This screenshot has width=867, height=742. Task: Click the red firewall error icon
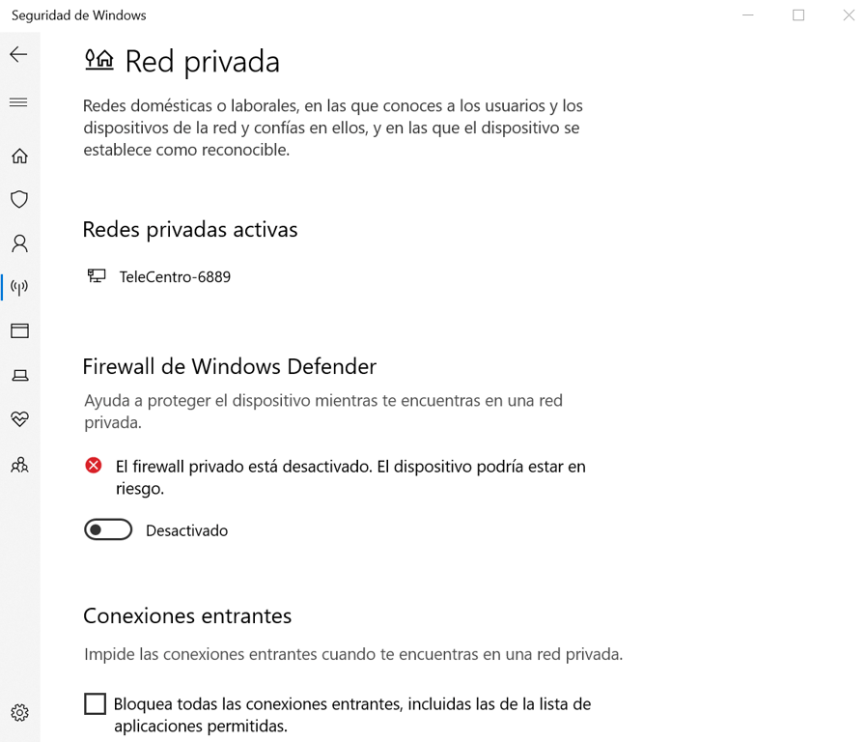coord(94,465)
